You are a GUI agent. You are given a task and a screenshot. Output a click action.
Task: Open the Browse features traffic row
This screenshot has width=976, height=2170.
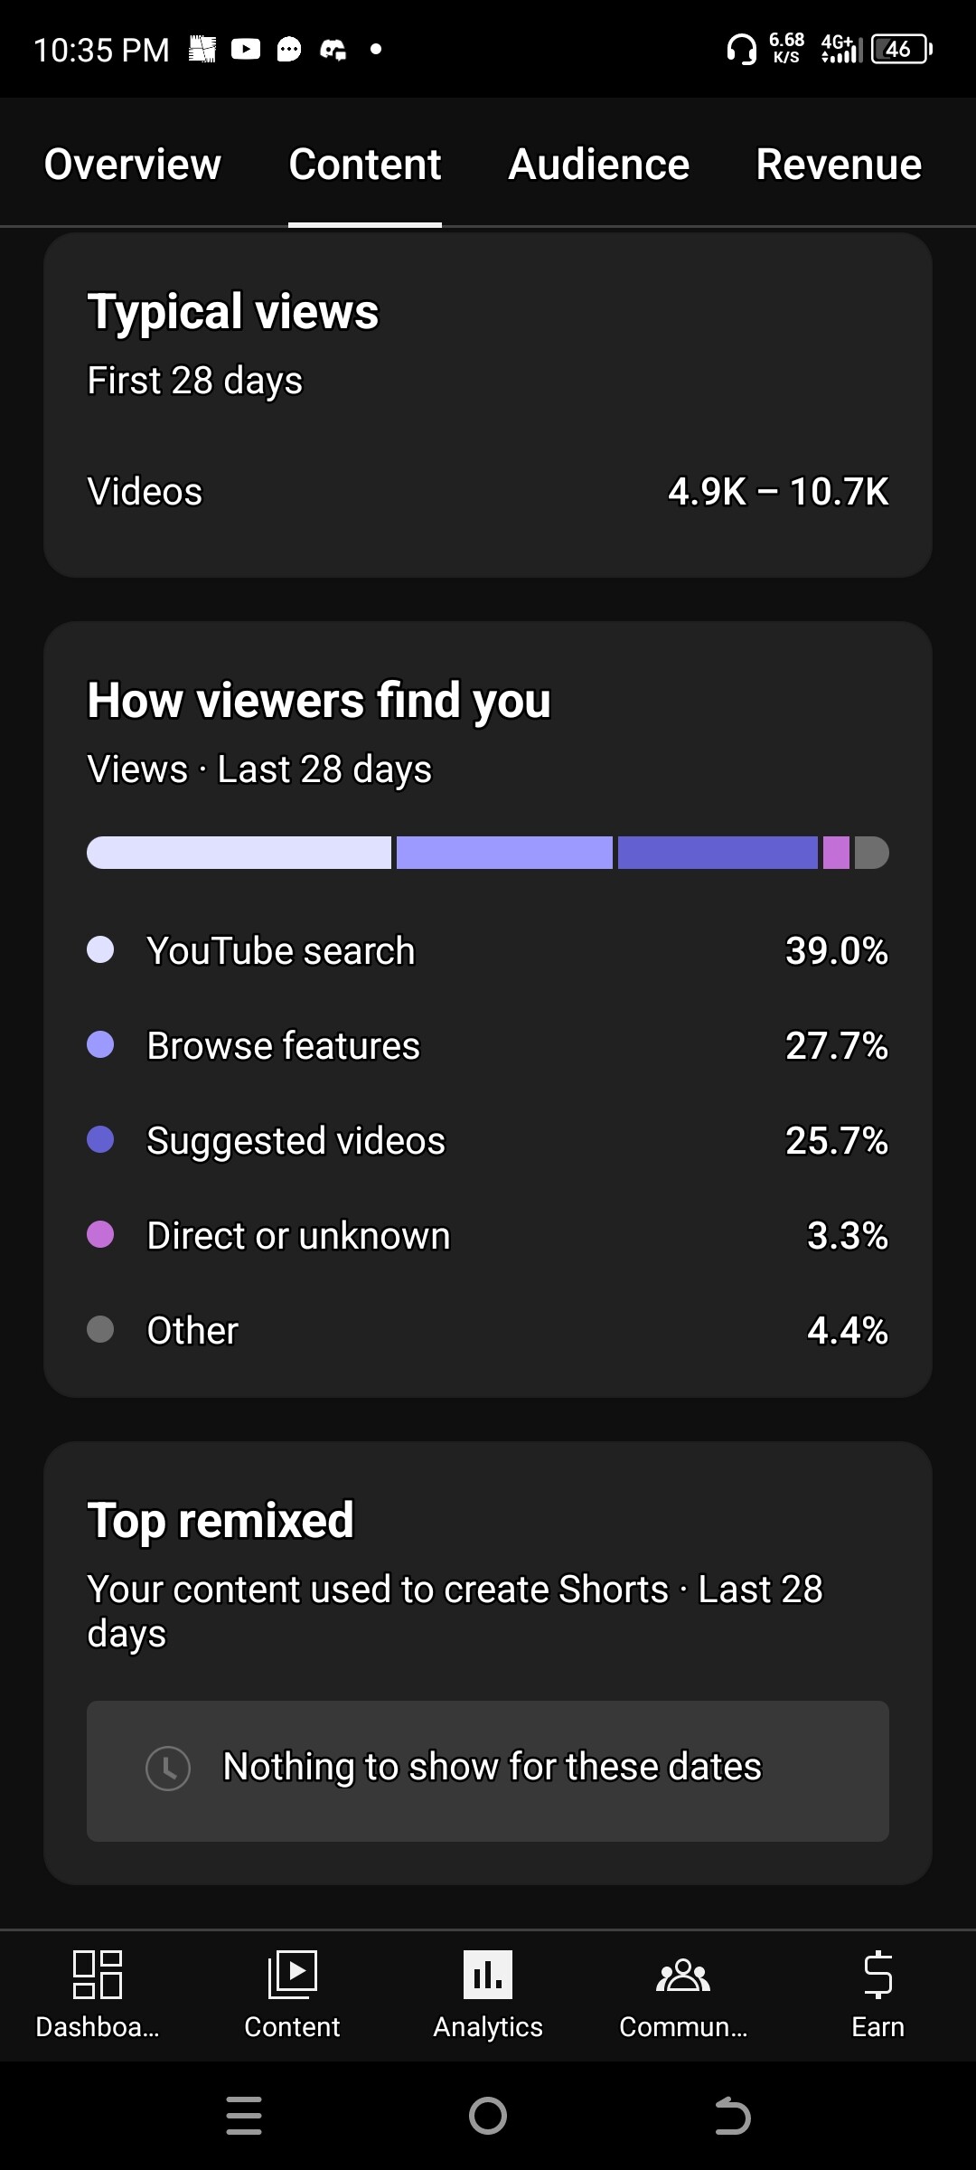pos(488,1045)
